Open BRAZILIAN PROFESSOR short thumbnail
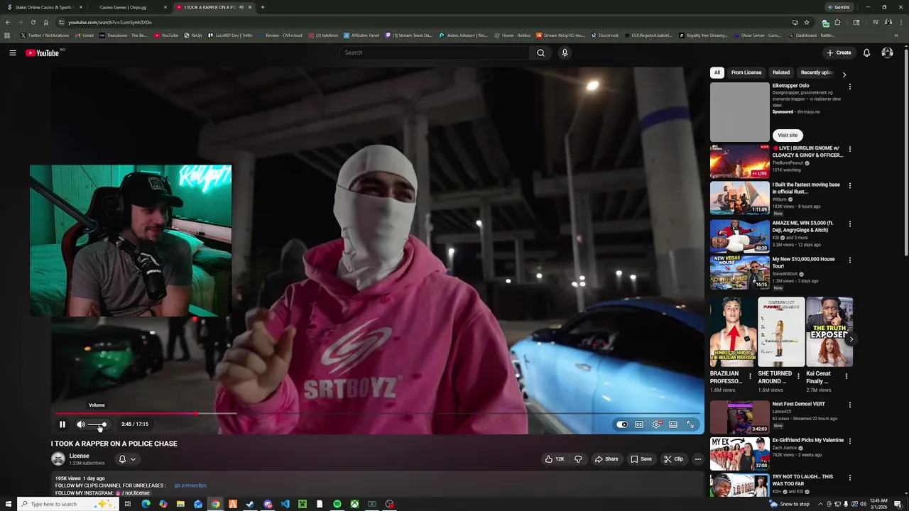 [x=733, y=331]
